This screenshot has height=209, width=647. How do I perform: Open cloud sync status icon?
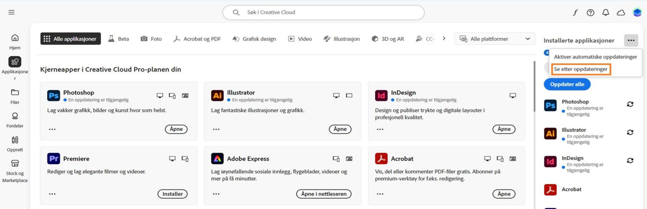click(621, 12)
